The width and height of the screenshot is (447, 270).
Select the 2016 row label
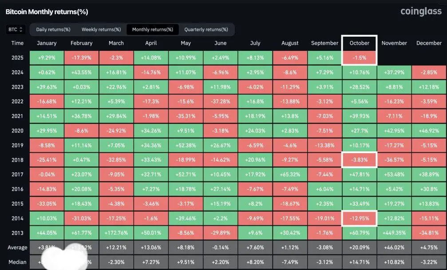pyautogui.click(x=17, y=189)
